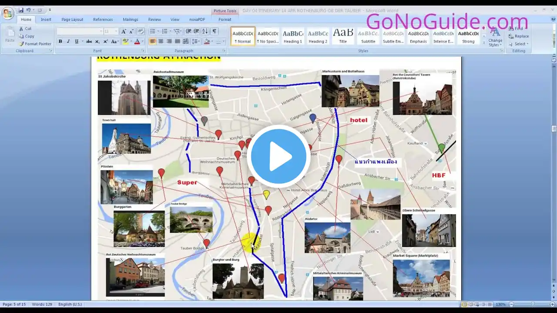
Task: Toggle italic formatting
Action: tap(68, 41)
